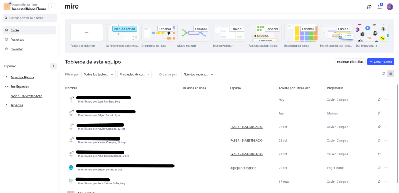
Task: Expand the Espacios fijados section
Action: point(7,77)
